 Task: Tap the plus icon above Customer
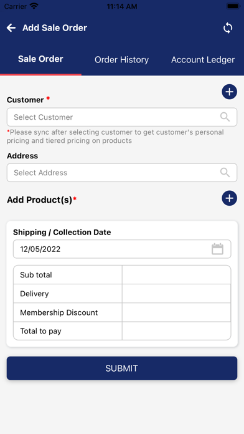coord(229,92)
